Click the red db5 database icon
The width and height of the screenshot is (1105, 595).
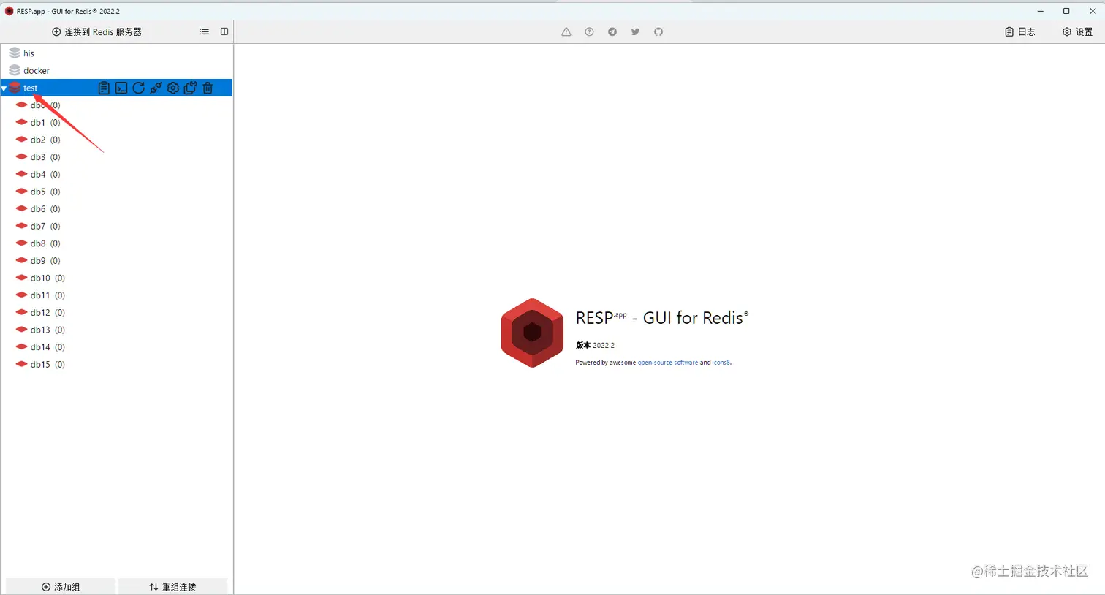pyautogui.click(x=21, y=192)
